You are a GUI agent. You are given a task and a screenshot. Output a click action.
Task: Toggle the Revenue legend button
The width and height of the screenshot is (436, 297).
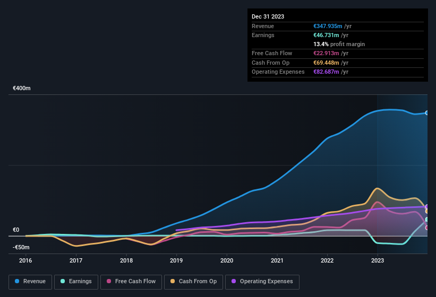pos(30,282)
